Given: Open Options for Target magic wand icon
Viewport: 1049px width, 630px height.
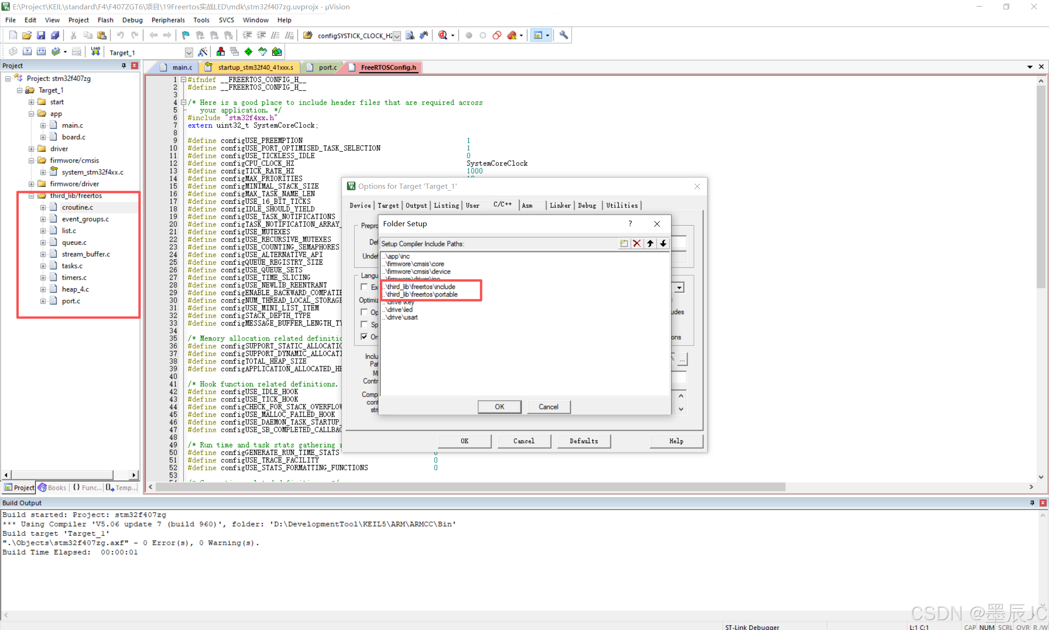Looking at the screenshot, I should (203, 52).
